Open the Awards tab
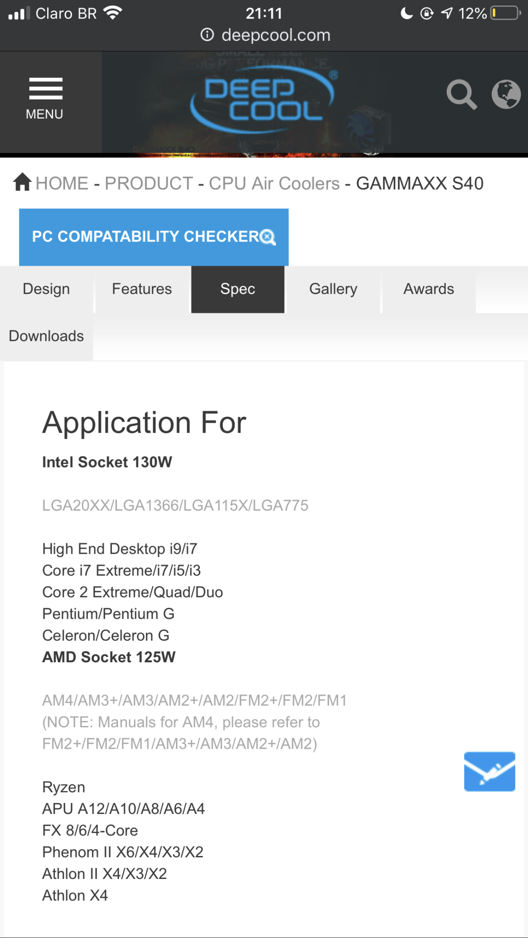This screenshot has height=938, width=528. pos(429,289)
